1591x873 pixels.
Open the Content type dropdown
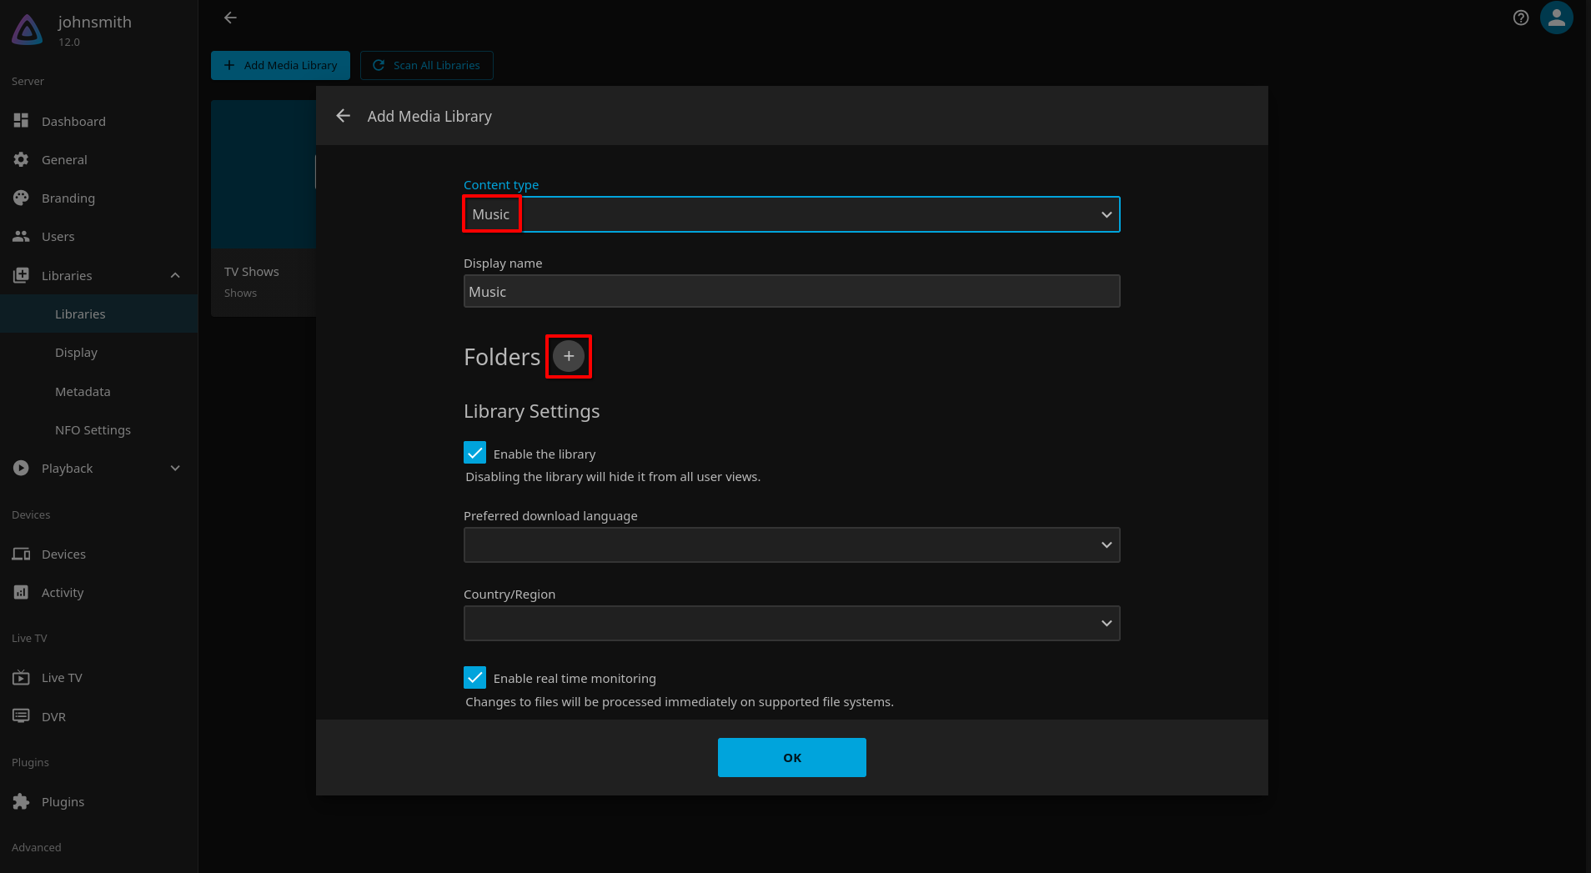pos(791,214)
